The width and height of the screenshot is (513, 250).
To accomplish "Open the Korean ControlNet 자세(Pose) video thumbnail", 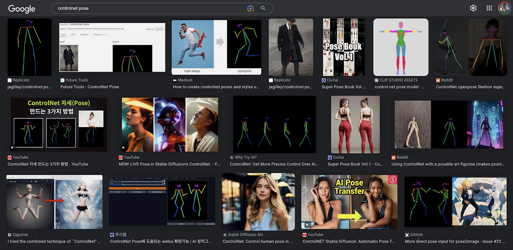I will click(59, 124).
